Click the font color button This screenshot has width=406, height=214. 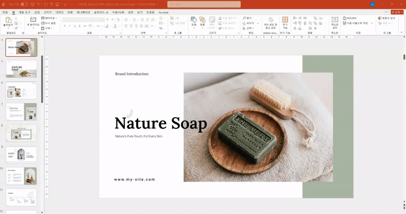pyautogui.click(x=116, y=26)
